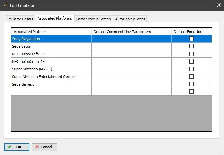Select the Associated Platforms tab

click(x=55, y=18)
